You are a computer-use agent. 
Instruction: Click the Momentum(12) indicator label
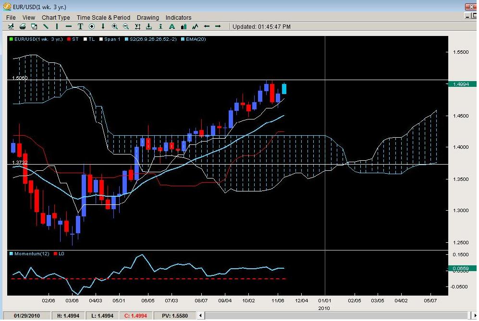(x=32, y=253)
